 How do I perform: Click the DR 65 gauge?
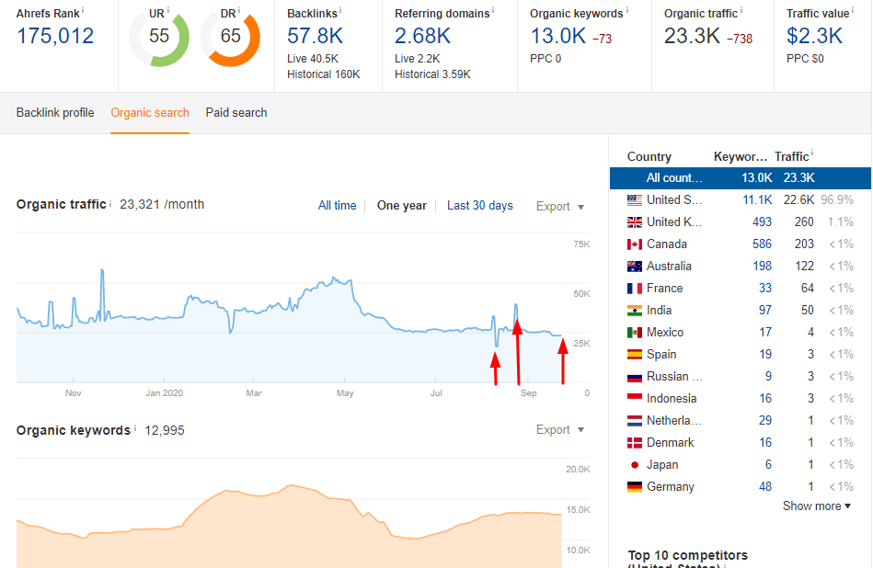click(231, 38)
